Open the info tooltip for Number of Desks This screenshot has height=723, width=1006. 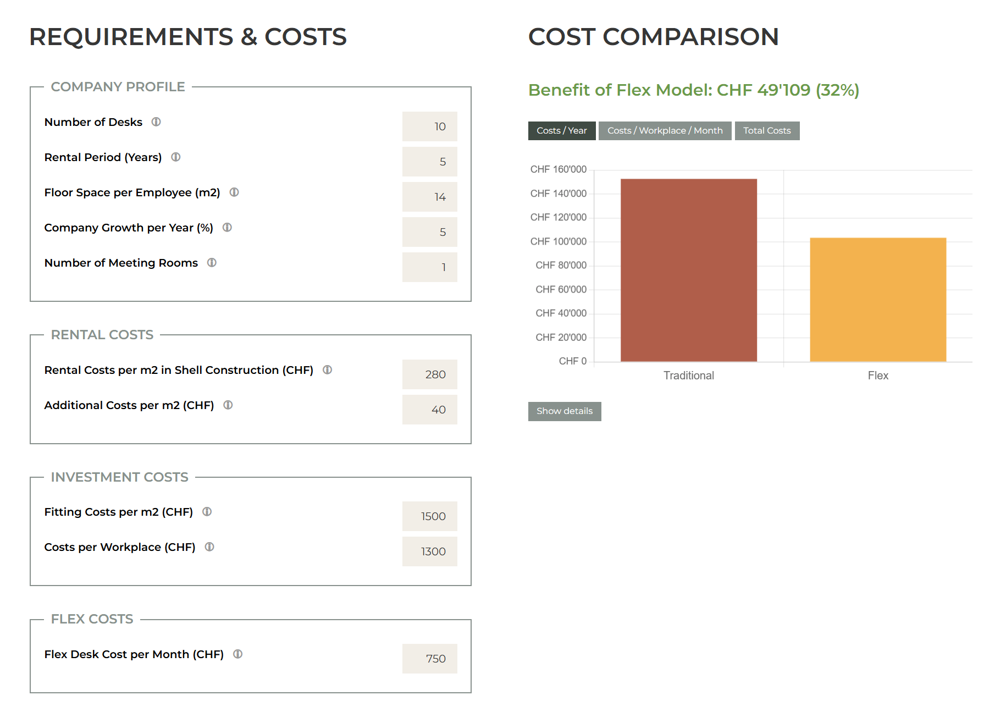156,123
